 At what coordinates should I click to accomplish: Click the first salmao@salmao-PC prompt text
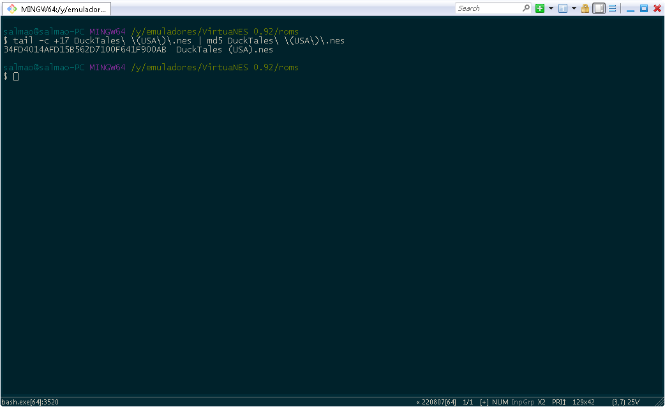click(x=43, y=32)
